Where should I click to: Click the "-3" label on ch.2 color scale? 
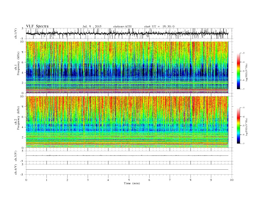[x=243, y=108]
